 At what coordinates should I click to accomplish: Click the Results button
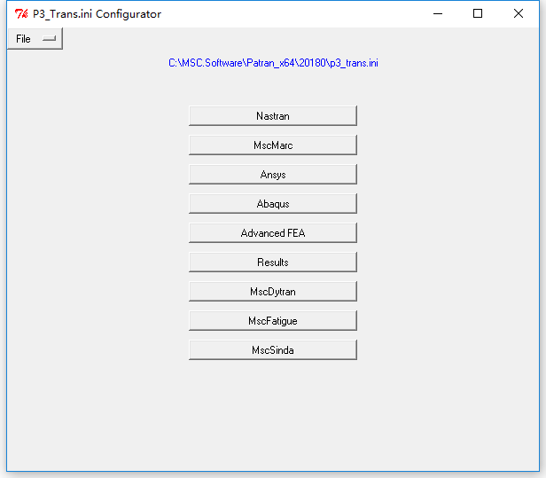point(273,262)
